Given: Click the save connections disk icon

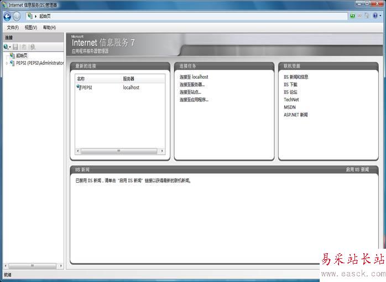Looking at the screenshot, I should (15, 47).
